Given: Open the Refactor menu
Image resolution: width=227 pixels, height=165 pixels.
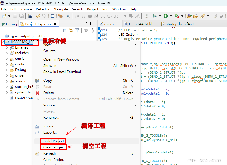Looking at the screenshot, I should coord(43,9).
